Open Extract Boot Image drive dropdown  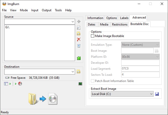click(x=122, y=94)
